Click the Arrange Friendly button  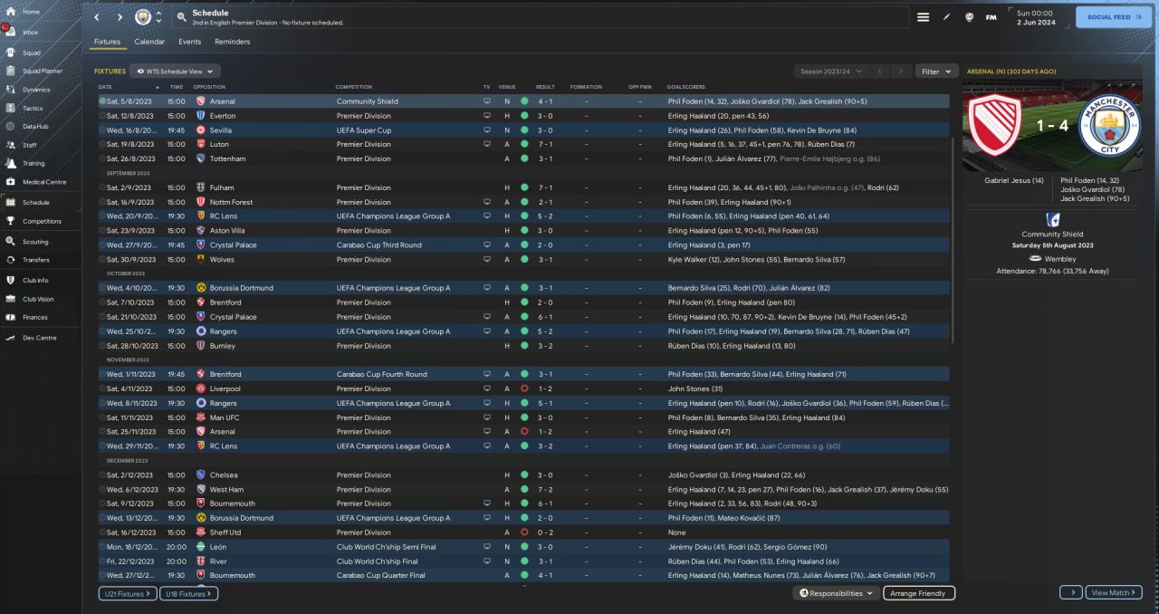click(x=918, y=593)
